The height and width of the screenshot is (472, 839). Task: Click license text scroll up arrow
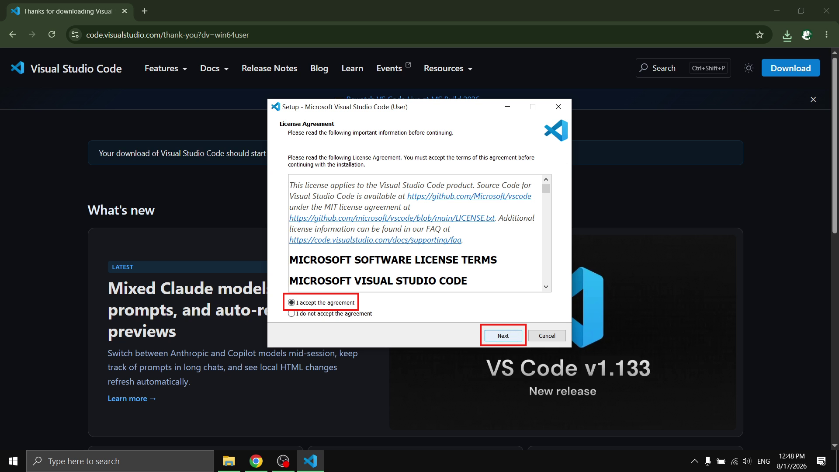546,180
